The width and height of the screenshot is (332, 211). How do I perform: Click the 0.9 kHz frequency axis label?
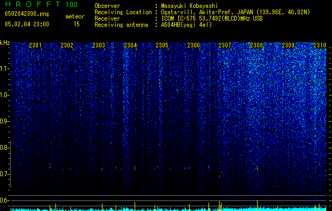point(4,121)
